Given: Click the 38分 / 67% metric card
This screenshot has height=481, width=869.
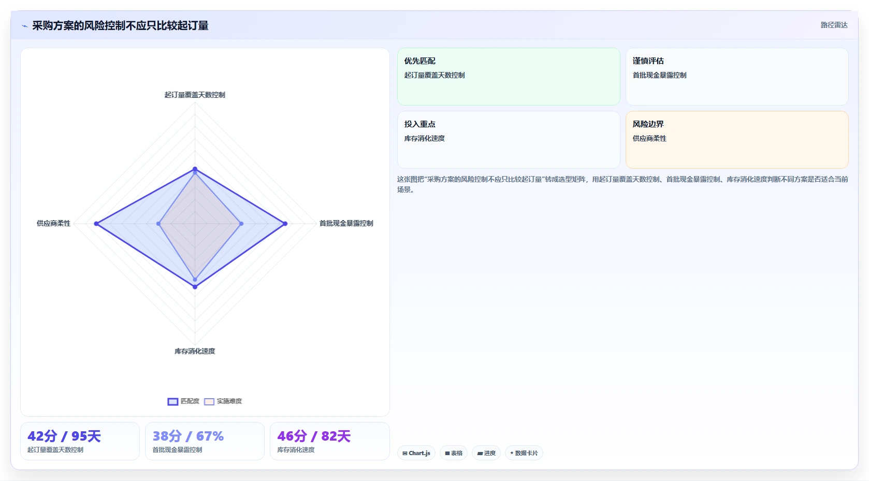Looking at the screenshot, I should [x=205, y=441].
